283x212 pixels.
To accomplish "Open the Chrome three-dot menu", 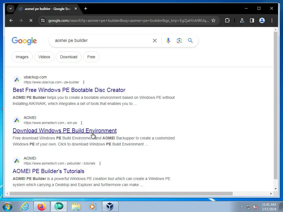I will 272,20.
